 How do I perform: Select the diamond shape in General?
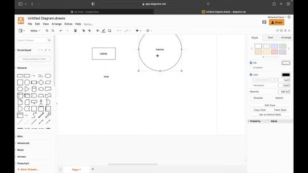[41, 82]
